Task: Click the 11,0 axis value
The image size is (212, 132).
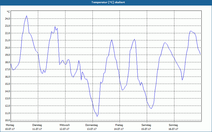Action: point(7,113)
